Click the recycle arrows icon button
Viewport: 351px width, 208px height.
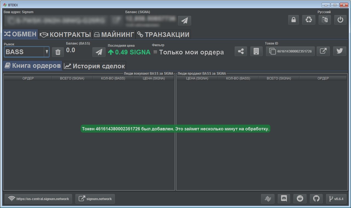(x=309, y=20)
